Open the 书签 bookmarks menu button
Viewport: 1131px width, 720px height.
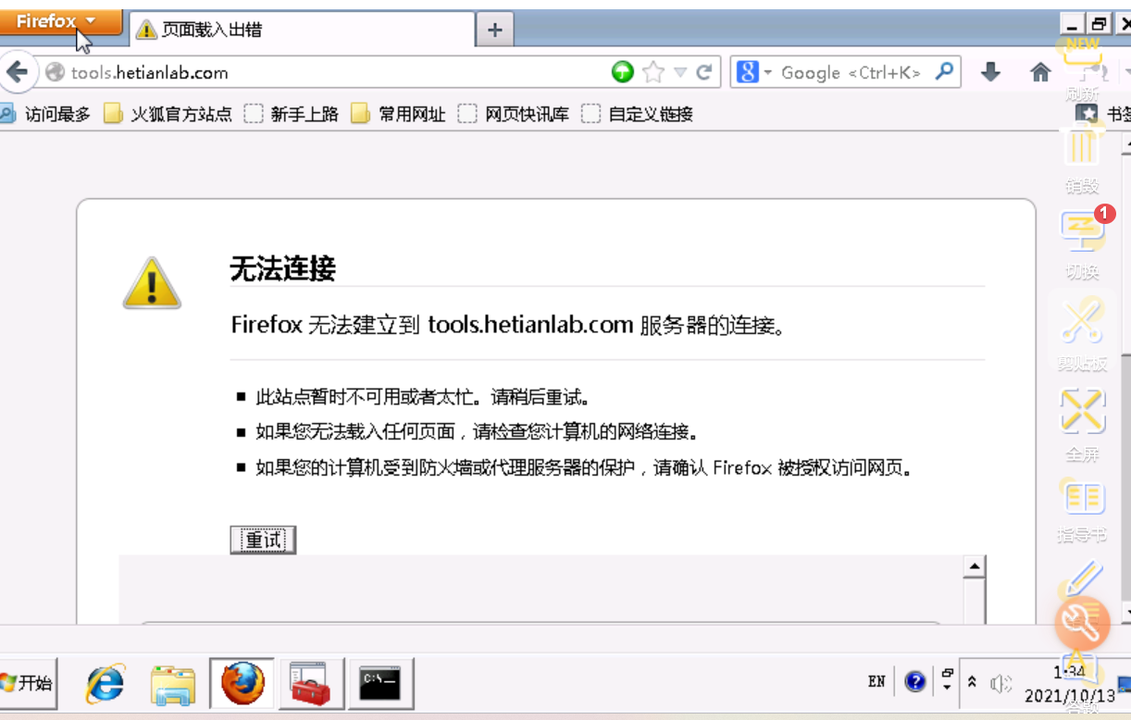pos(1103,114)
